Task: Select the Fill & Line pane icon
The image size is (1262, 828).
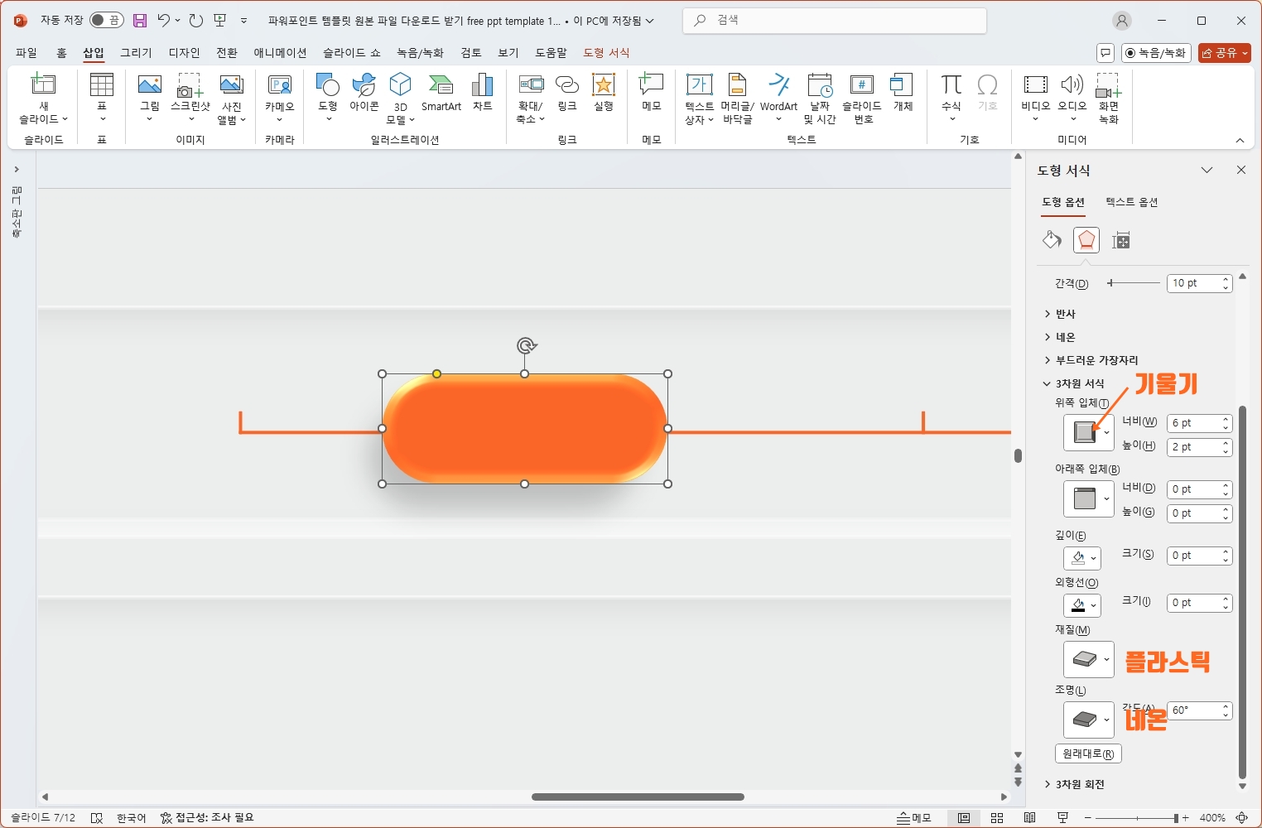Action: tap(1052, 240)
